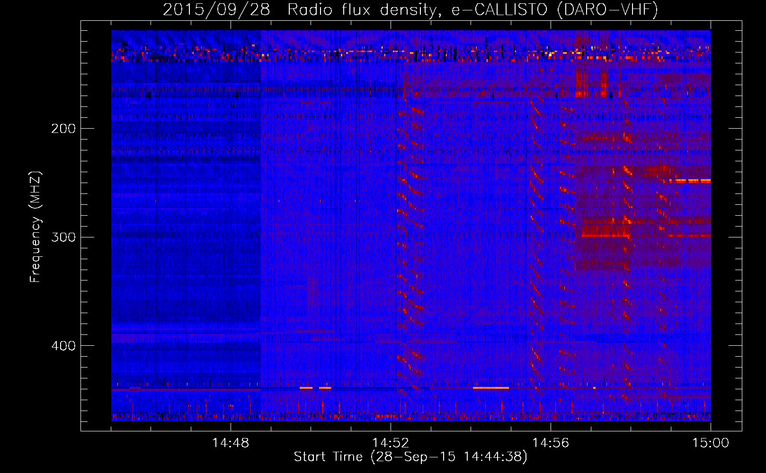Click the 200 frequency tick label
Screen dimensions: 766x473
pos(63,128)
